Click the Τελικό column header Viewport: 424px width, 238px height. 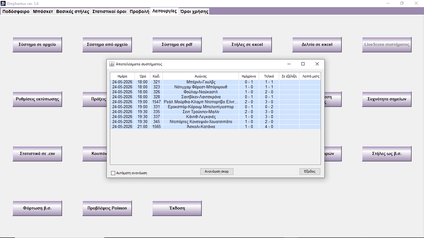pos(269,76)
